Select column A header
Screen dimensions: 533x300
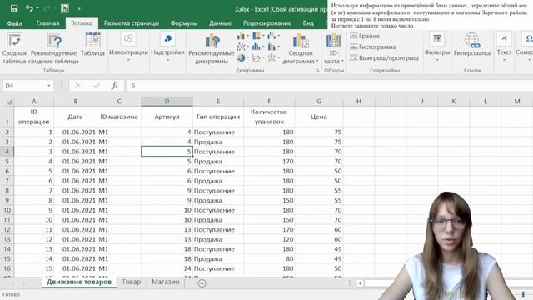pos(33,102)
